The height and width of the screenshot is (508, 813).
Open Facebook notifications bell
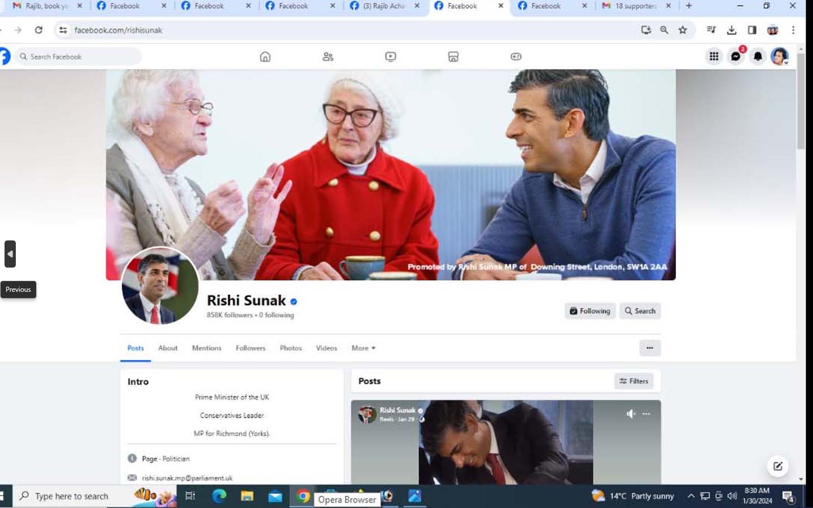758,56
